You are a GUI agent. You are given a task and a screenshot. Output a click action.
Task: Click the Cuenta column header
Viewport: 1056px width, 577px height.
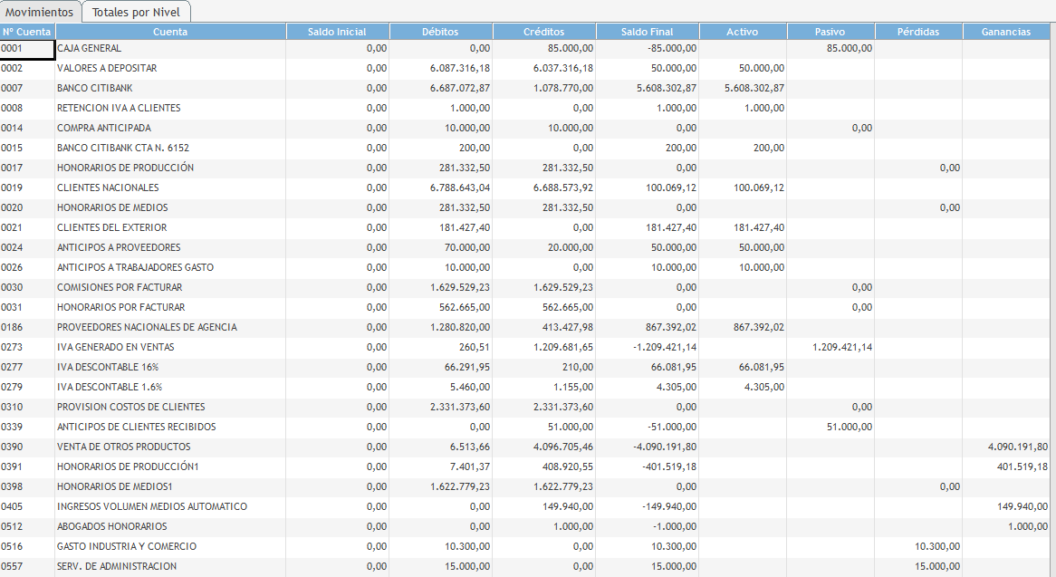click(x=170, y=32)
